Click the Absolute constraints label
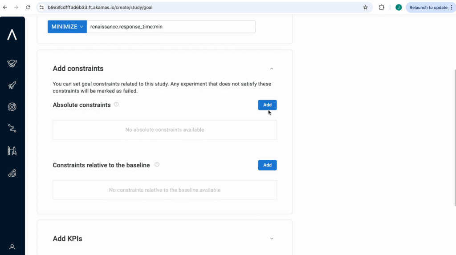This screenshot has width=456, height=255. pos(82,105)
